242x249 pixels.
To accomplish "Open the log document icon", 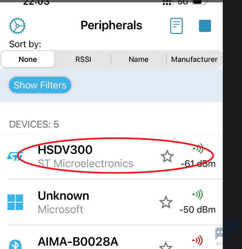I will 176,26.
